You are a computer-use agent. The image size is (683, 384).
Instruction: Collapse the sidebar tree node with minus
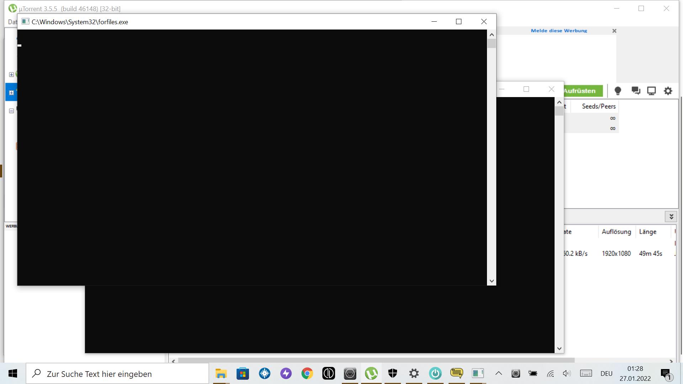click(11, 111)
